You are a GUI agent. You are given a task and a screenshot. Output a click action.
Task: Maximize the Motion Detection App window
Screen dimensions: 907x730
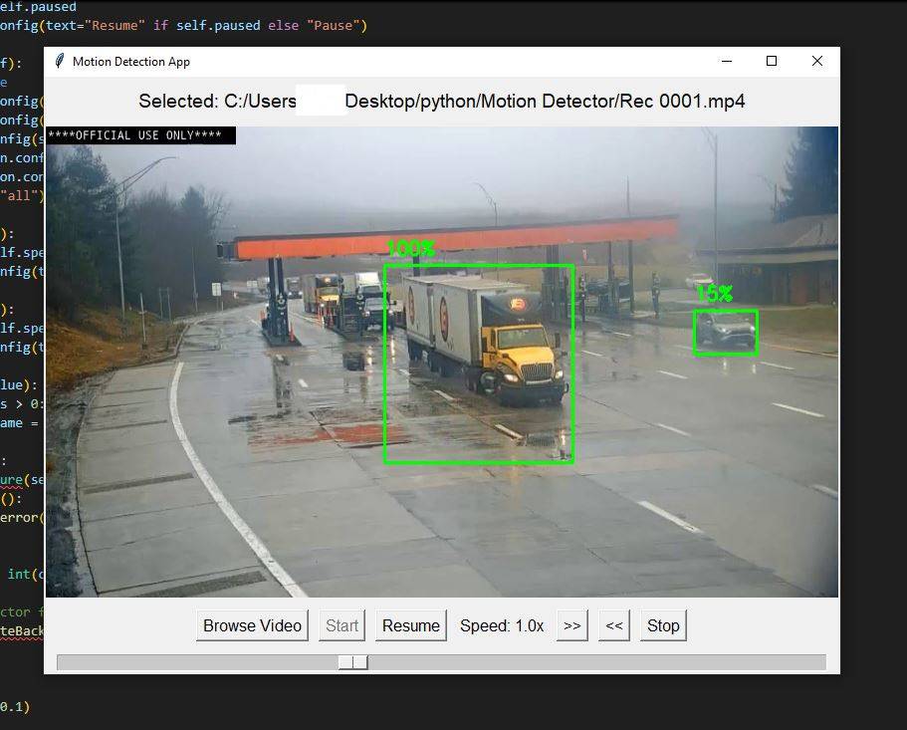(772, 62)
